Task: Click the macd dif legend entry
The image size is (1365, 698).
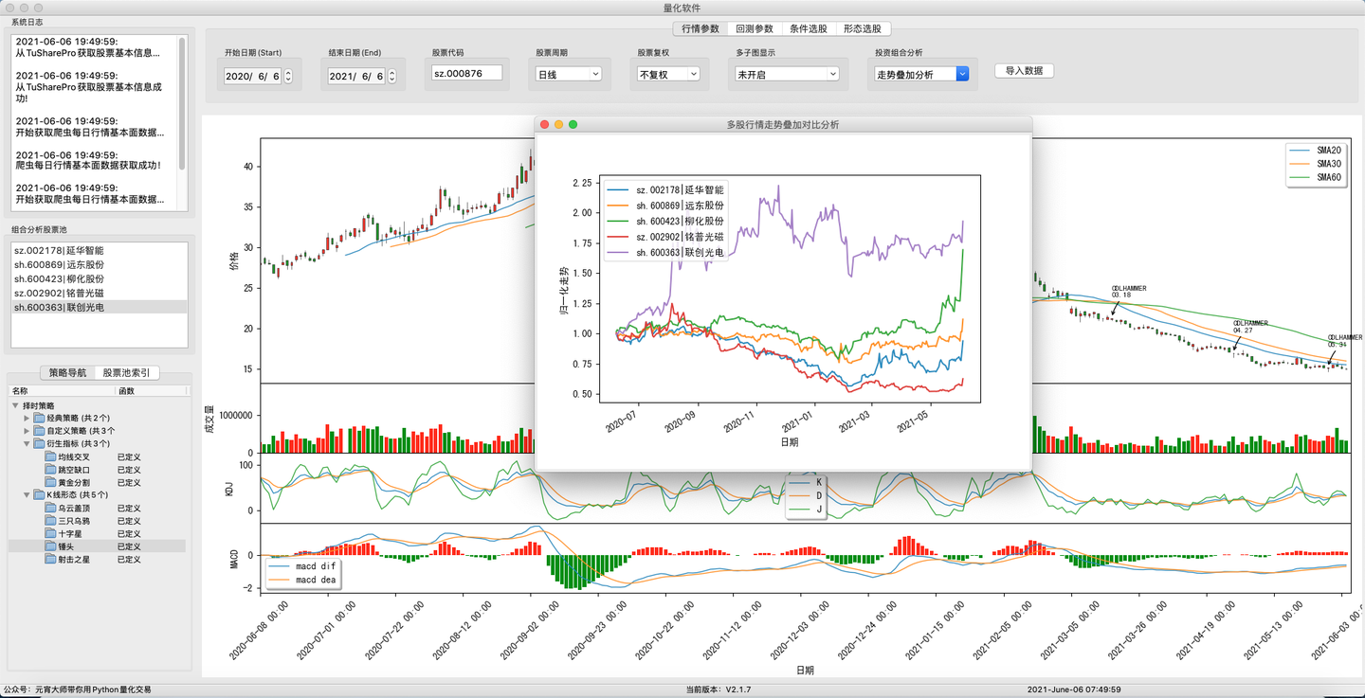Action: tap(303, 565)
